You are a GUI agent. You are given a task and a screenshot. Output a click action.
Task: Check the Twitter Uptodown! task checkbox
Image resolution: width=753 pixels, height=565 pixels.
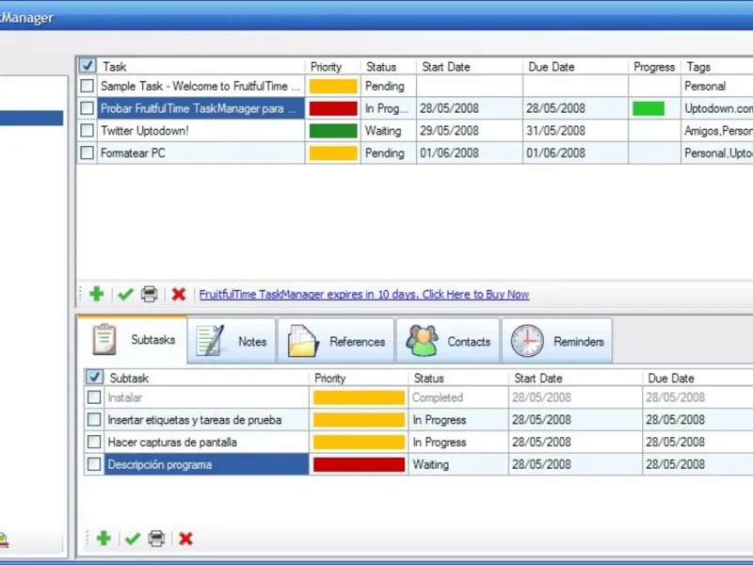pyautogui.click(x=87, y=130)
